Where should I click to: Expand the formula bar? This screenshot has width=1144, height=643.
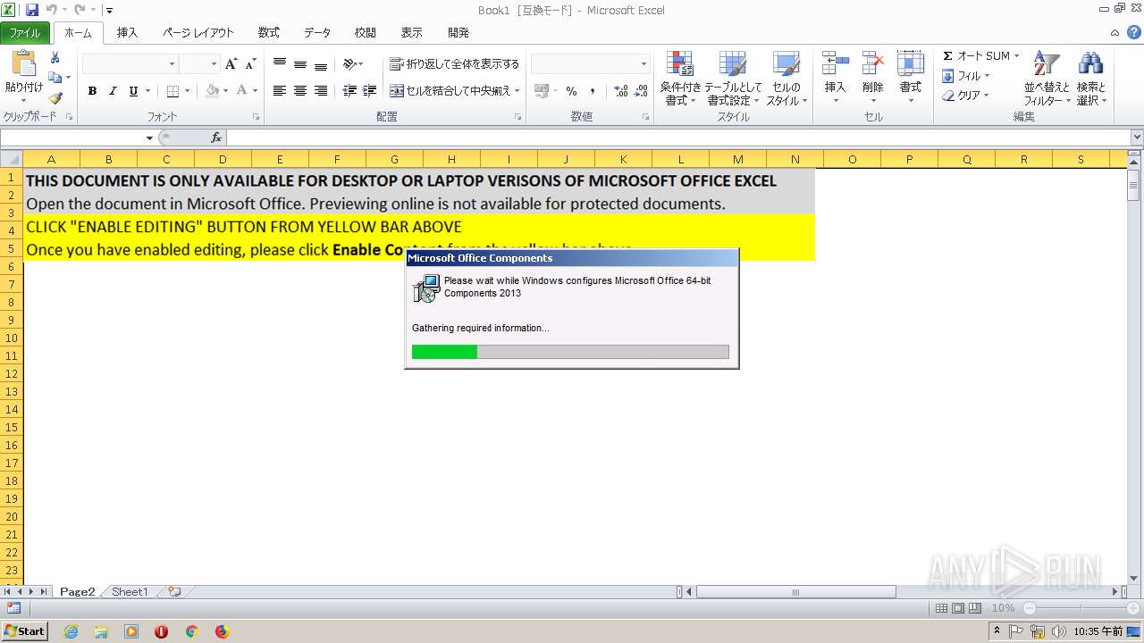(1137, 138)
